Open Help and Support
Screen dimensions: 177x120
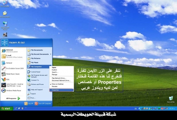point(35,90)
